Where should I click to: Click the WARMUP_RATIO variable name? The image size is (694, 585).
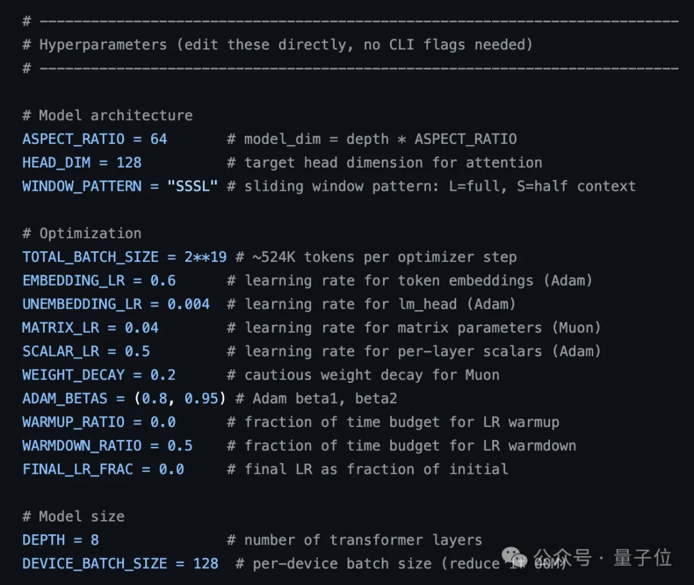tap(73, 423)
